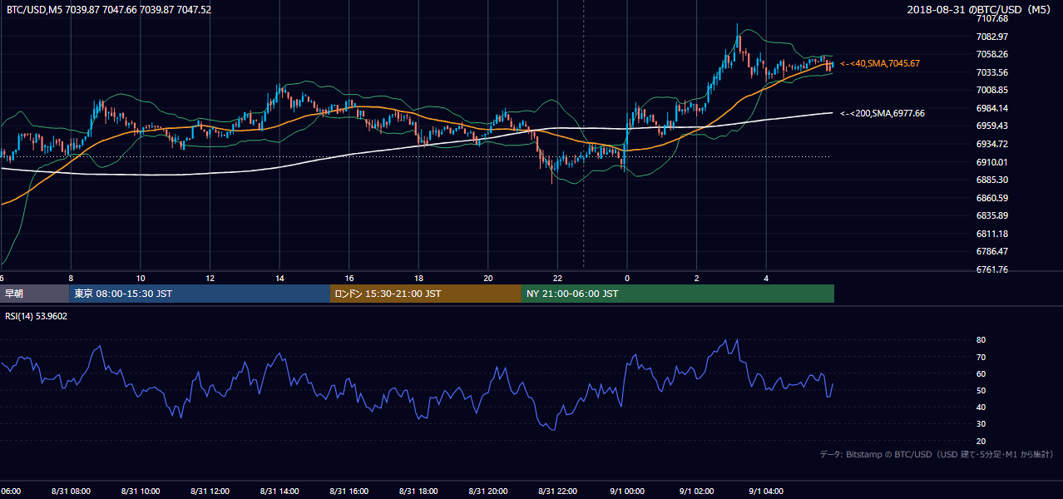Click price axis value 6959.43
Viewport: 1063px width, 499px height.
pyautogui.click(x=993, y=126)
